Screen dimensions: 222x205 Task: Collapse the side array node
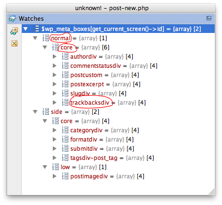tap(35, 112)
